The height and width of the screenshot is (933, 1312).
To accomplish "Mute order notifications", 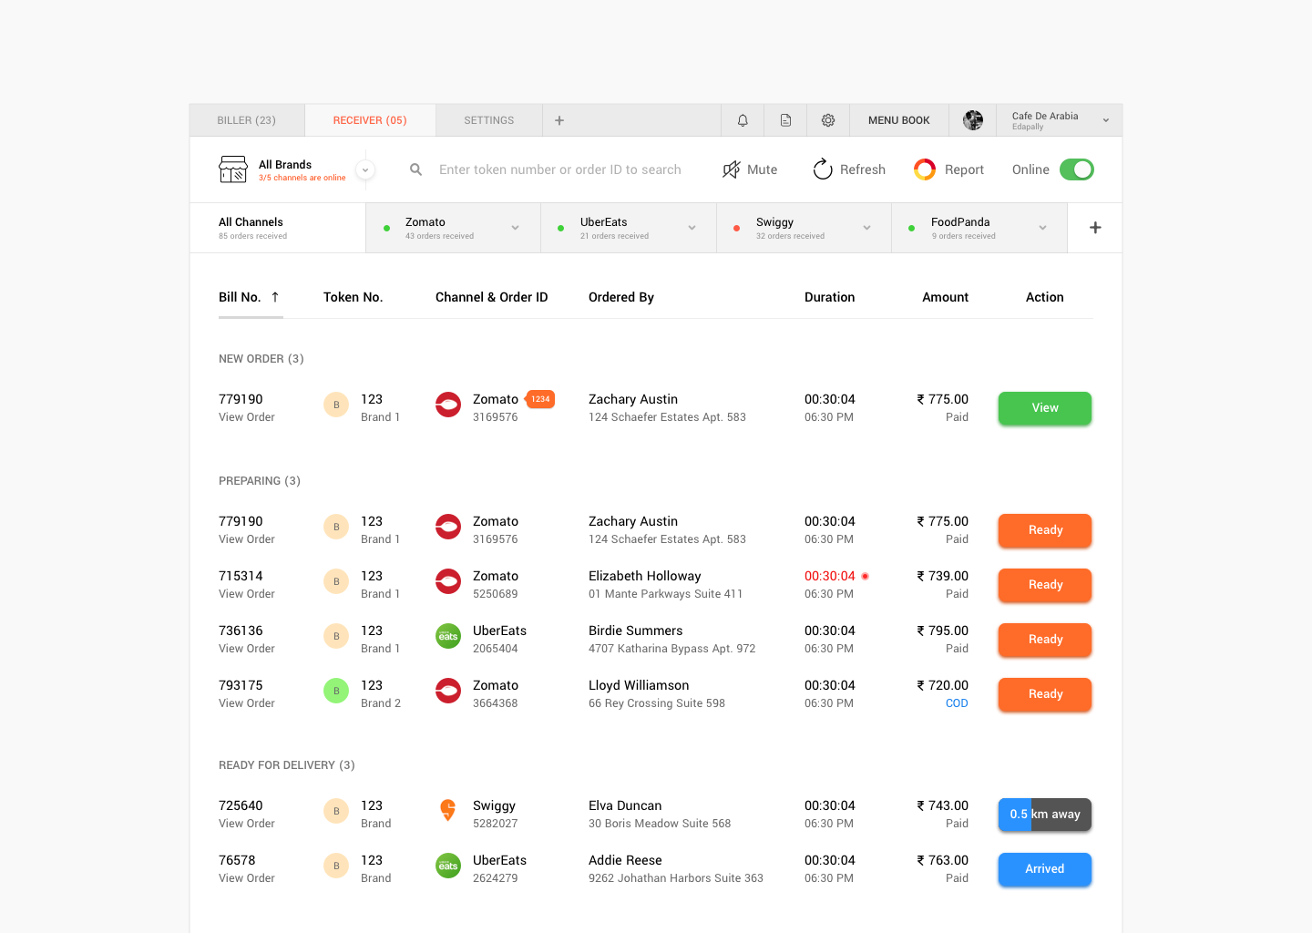I will (x=749, y=169).
